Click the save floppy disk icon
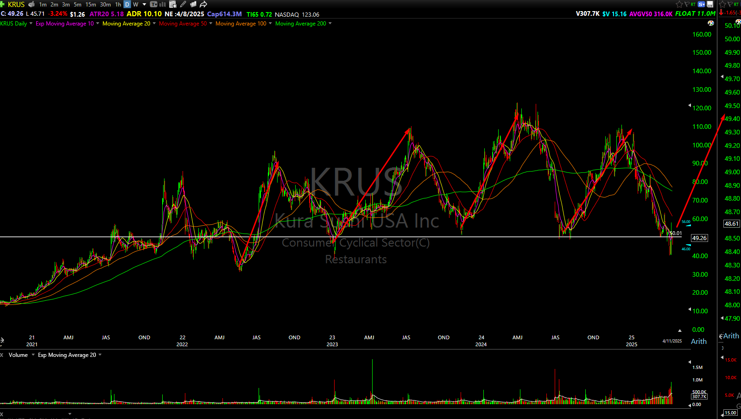Viewport: 741px width, 419px height. (x=710, y=4)
